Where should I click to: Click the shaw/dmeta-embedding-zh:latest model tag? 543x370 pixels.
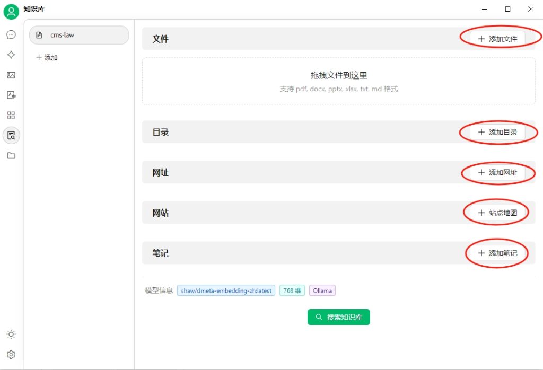tap(226, 290)
